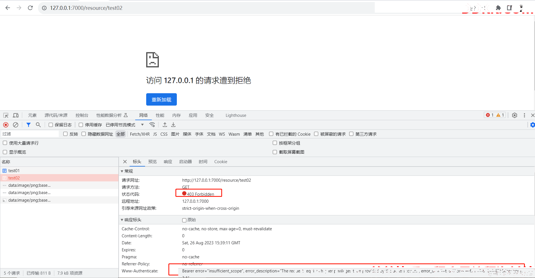Toggle the device toolbar icon
This screenshot has height=278, width=535.
click(x=16, y=115)
